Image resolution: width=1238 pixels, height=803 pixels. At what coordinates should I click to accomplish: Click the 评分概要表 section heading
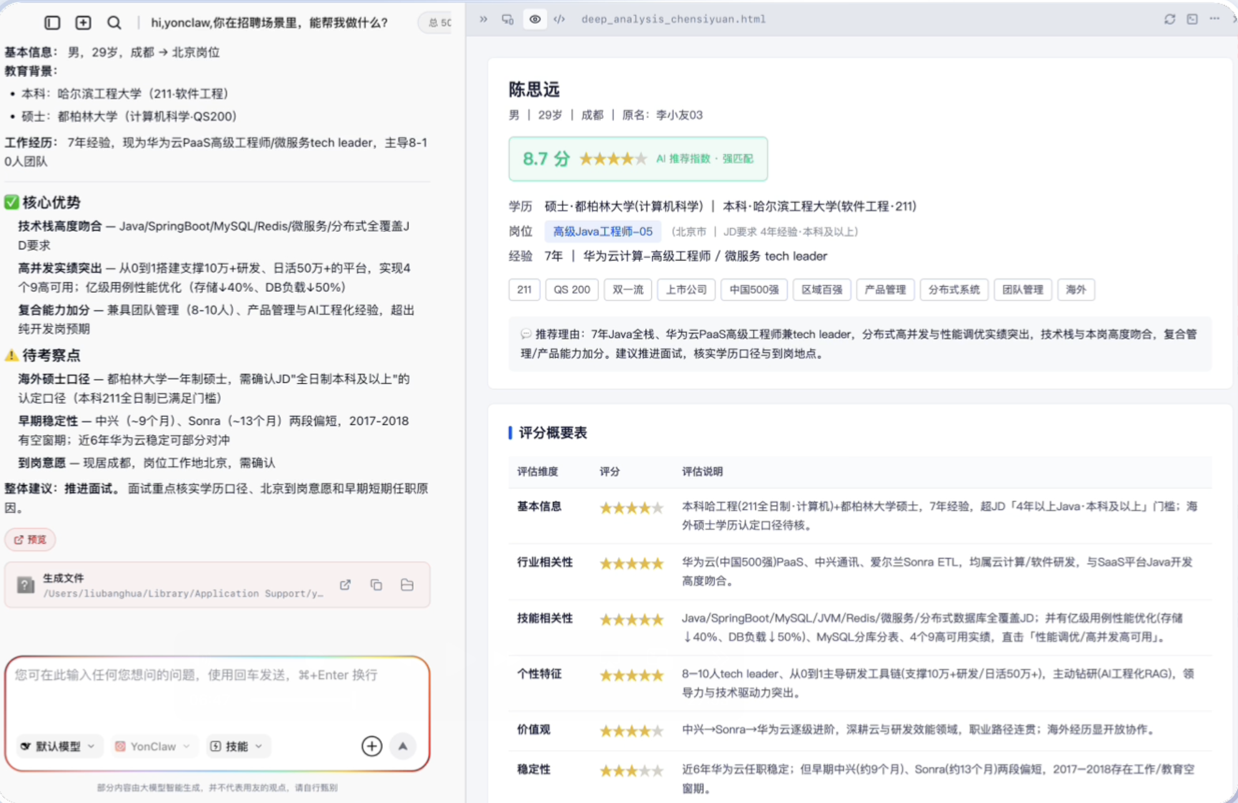pyautogui.click(x=553, y=433)
